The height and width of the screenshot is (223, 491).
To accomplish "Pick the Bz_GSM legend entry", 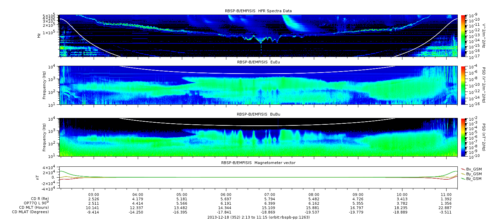I will 474,178.
